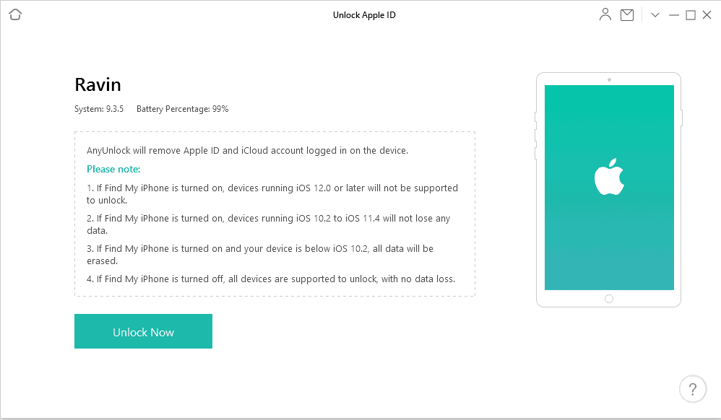Click the 'Please note:' heading
Image resolution: width=721 pixels, height=420 pixels.
113,169
